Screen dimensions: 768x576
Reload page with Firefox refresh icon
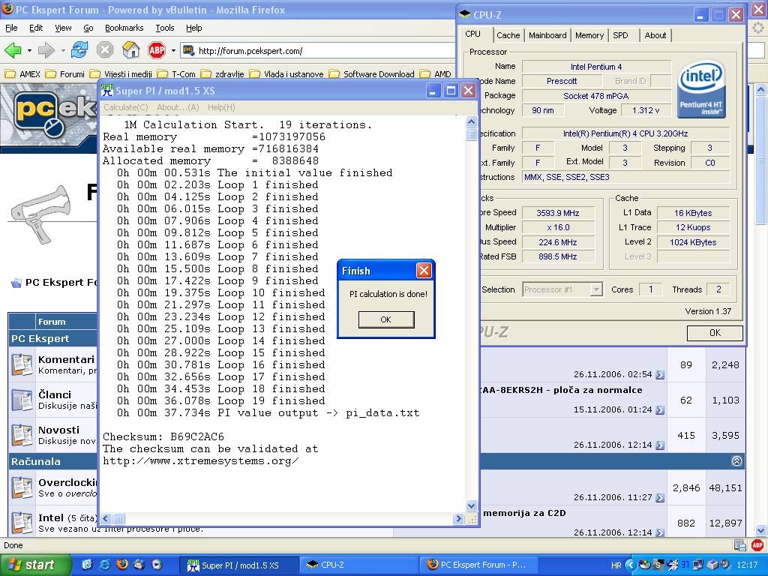coord(79,49)
